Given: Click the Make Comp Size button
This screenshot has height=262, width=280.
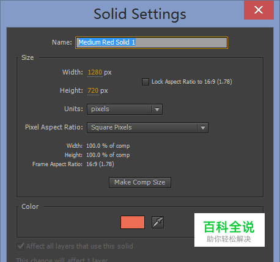Looking at the screenshot, I should tap(140, 183).
